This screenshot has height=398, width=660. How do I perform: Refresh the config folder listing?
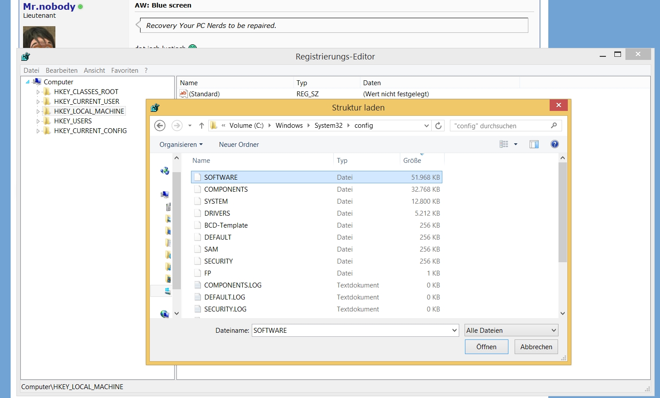tap(438, 126)
